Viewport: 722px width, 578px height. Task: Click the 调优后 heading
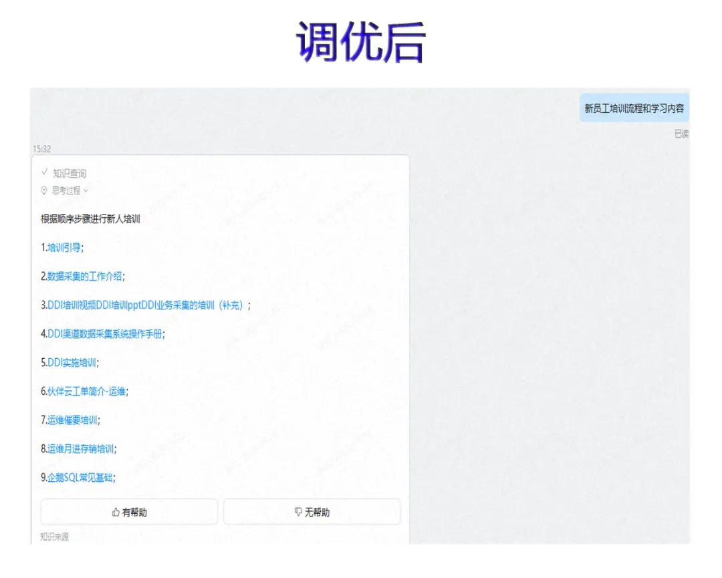361,41
